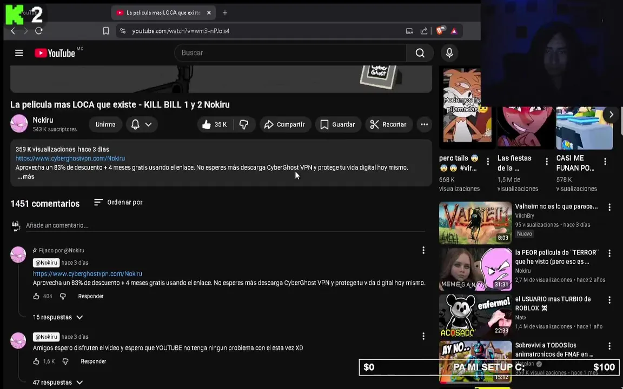The height and width of the screenshot is (389, 623).
Task: Close the La pelicula mas LOCA tab
Action: point(209,13)
